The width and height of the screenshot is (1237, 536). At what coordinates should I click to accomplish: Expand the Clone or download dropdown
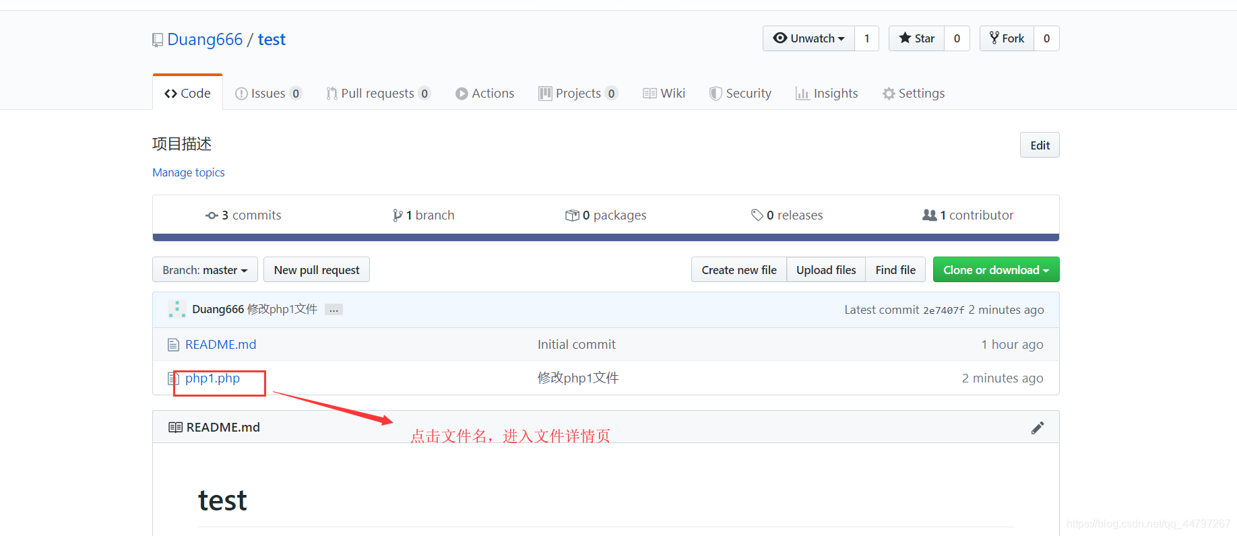pos(996,269)
